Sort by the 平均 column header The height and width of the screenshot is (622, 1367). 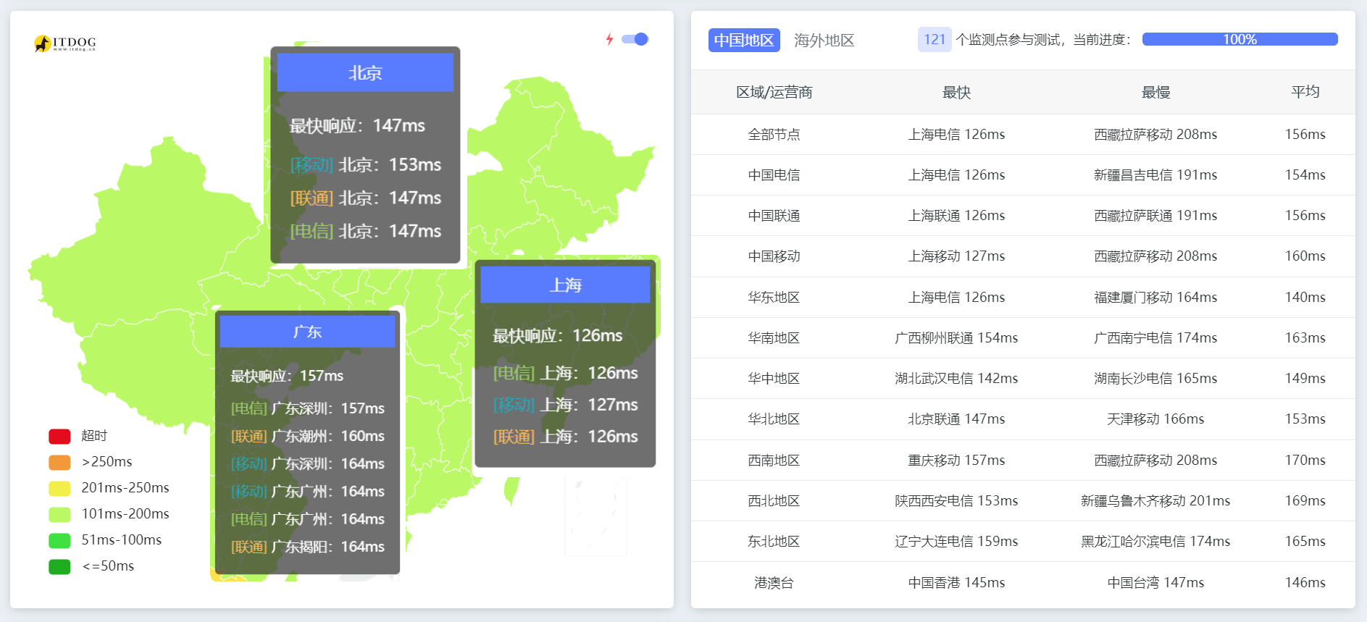click(x=1305, y=92)
